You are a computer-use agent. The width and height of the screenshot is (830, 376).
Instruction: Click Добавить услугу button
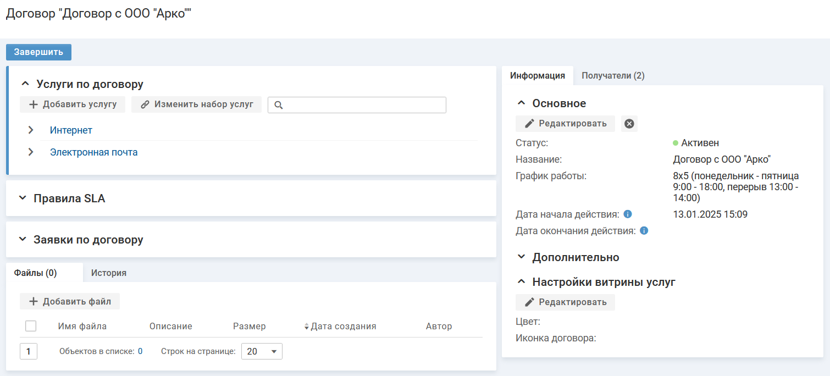coord(73,104)
